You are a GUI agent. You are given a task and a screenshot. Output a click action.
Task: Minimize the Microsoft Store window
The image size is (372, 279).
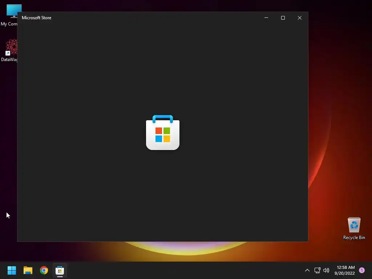pos(266,18)
